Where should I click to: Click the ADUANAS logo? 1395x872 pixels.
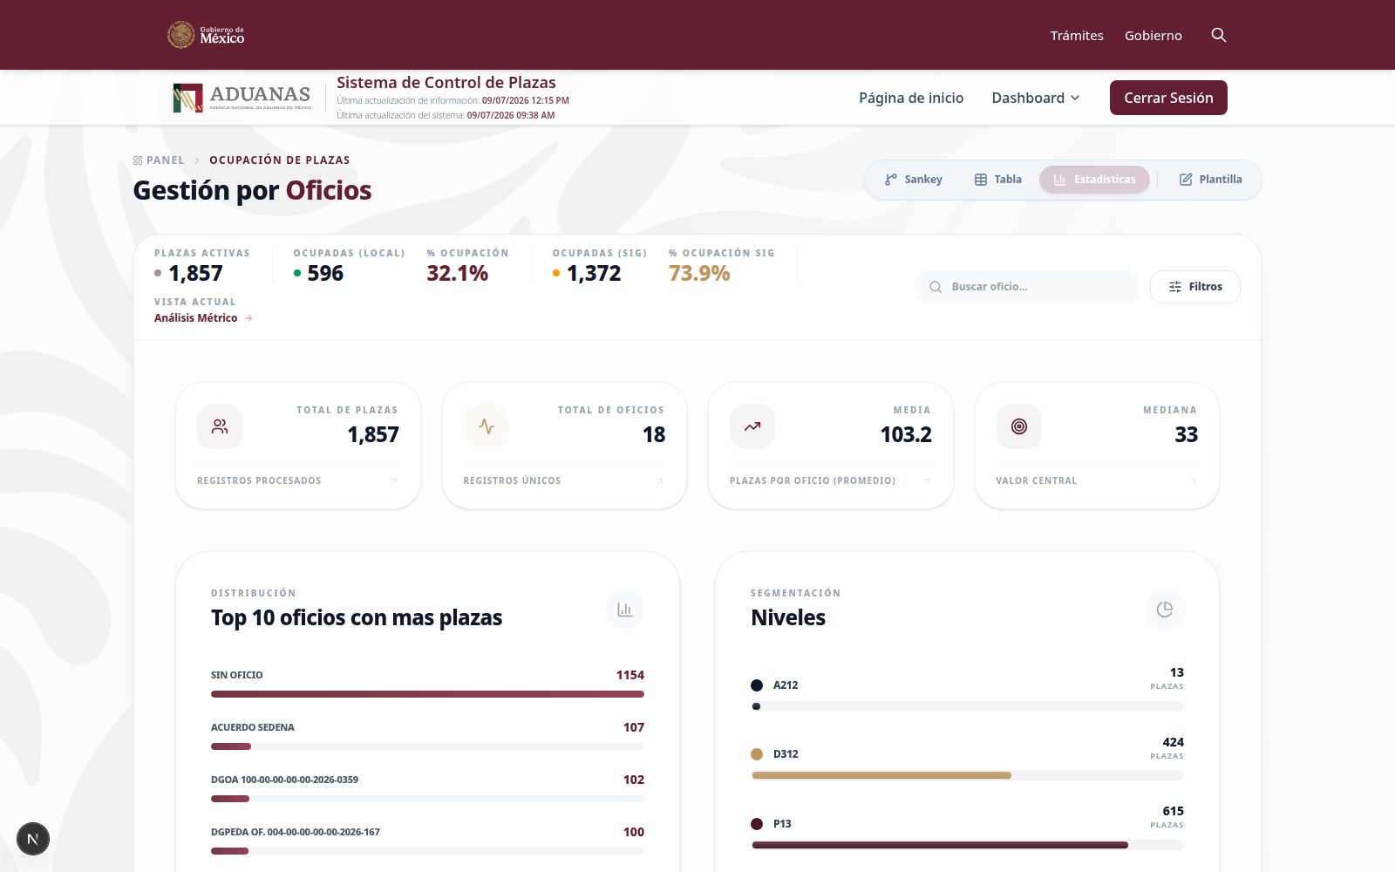coord(242,98)
